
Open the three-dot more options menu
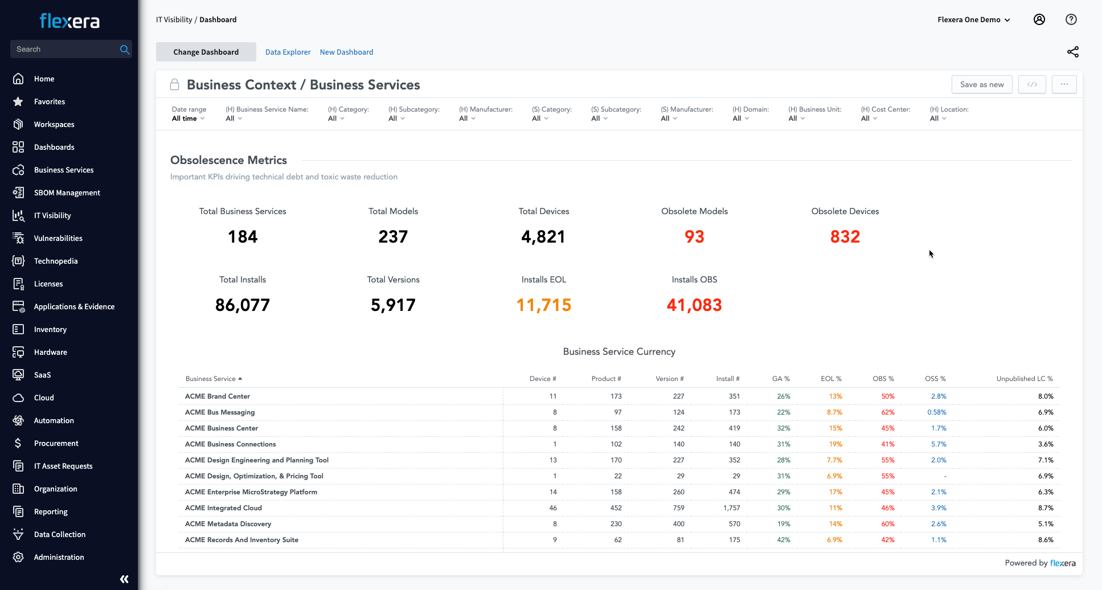tap(1064, 84)
